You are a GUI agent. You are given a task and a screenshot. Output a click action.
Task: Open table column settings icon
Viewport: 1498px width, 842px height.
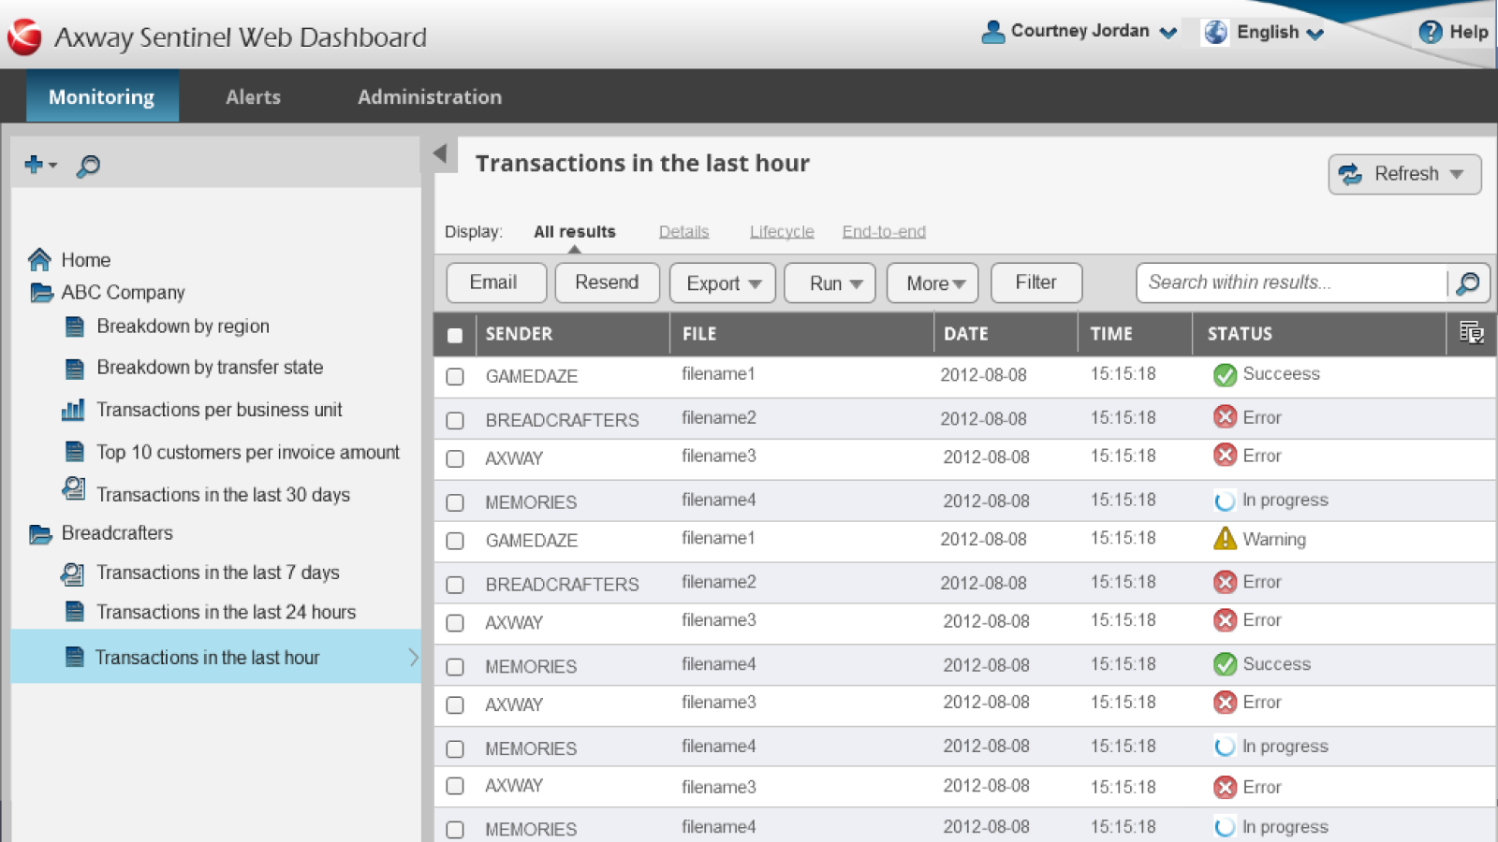(x=1471, y=332)
